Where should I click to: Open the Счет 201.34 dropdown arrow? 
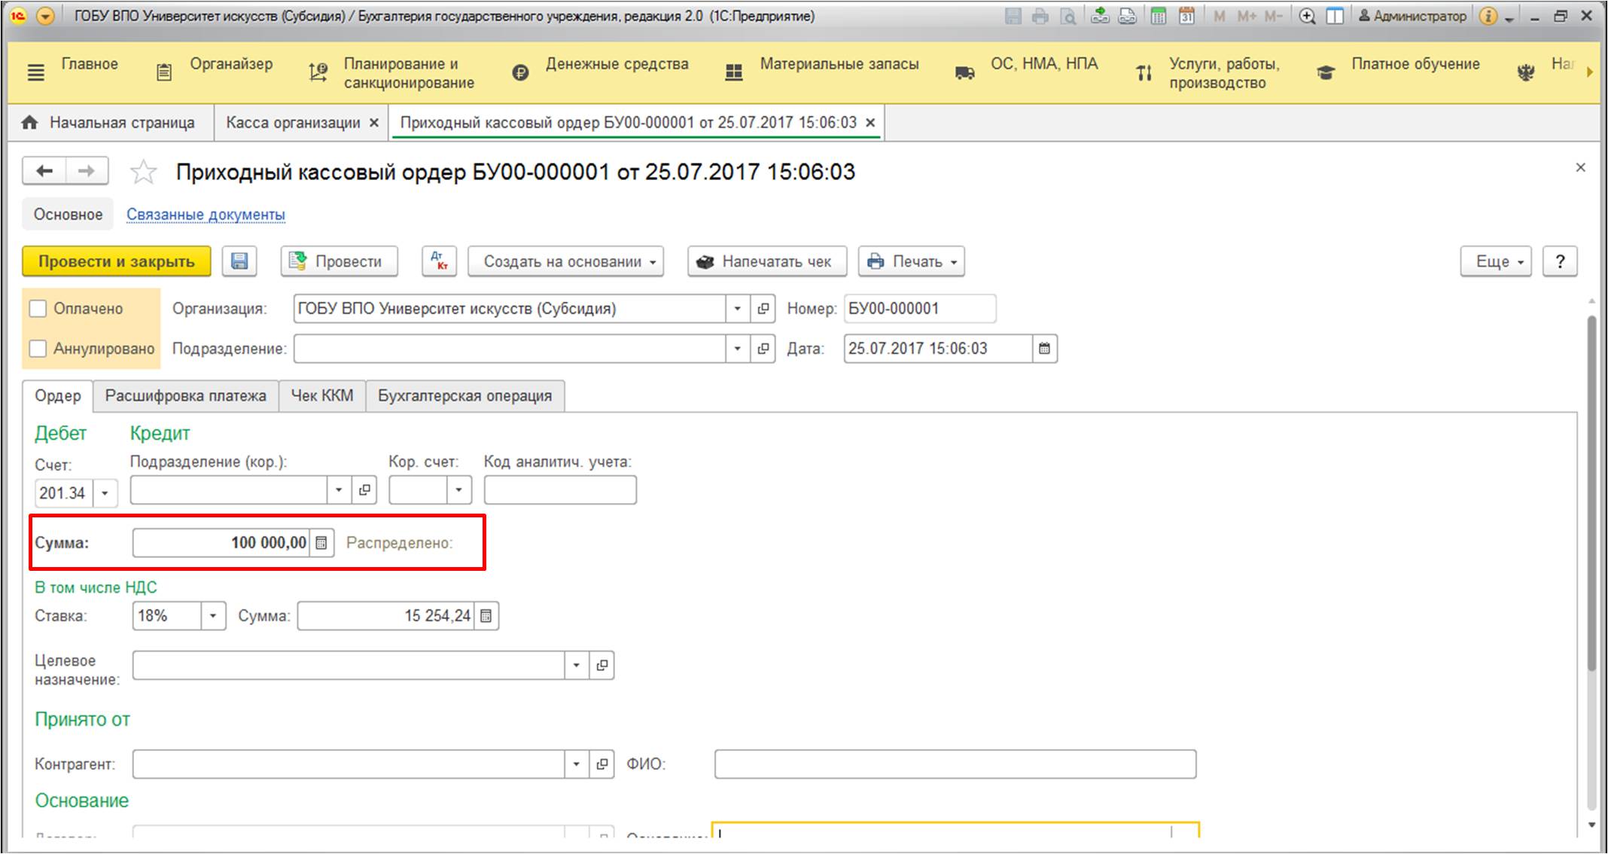105,493
